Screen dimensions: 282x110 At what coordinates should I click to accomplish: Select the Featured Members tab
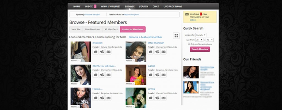tap(133, 30)
